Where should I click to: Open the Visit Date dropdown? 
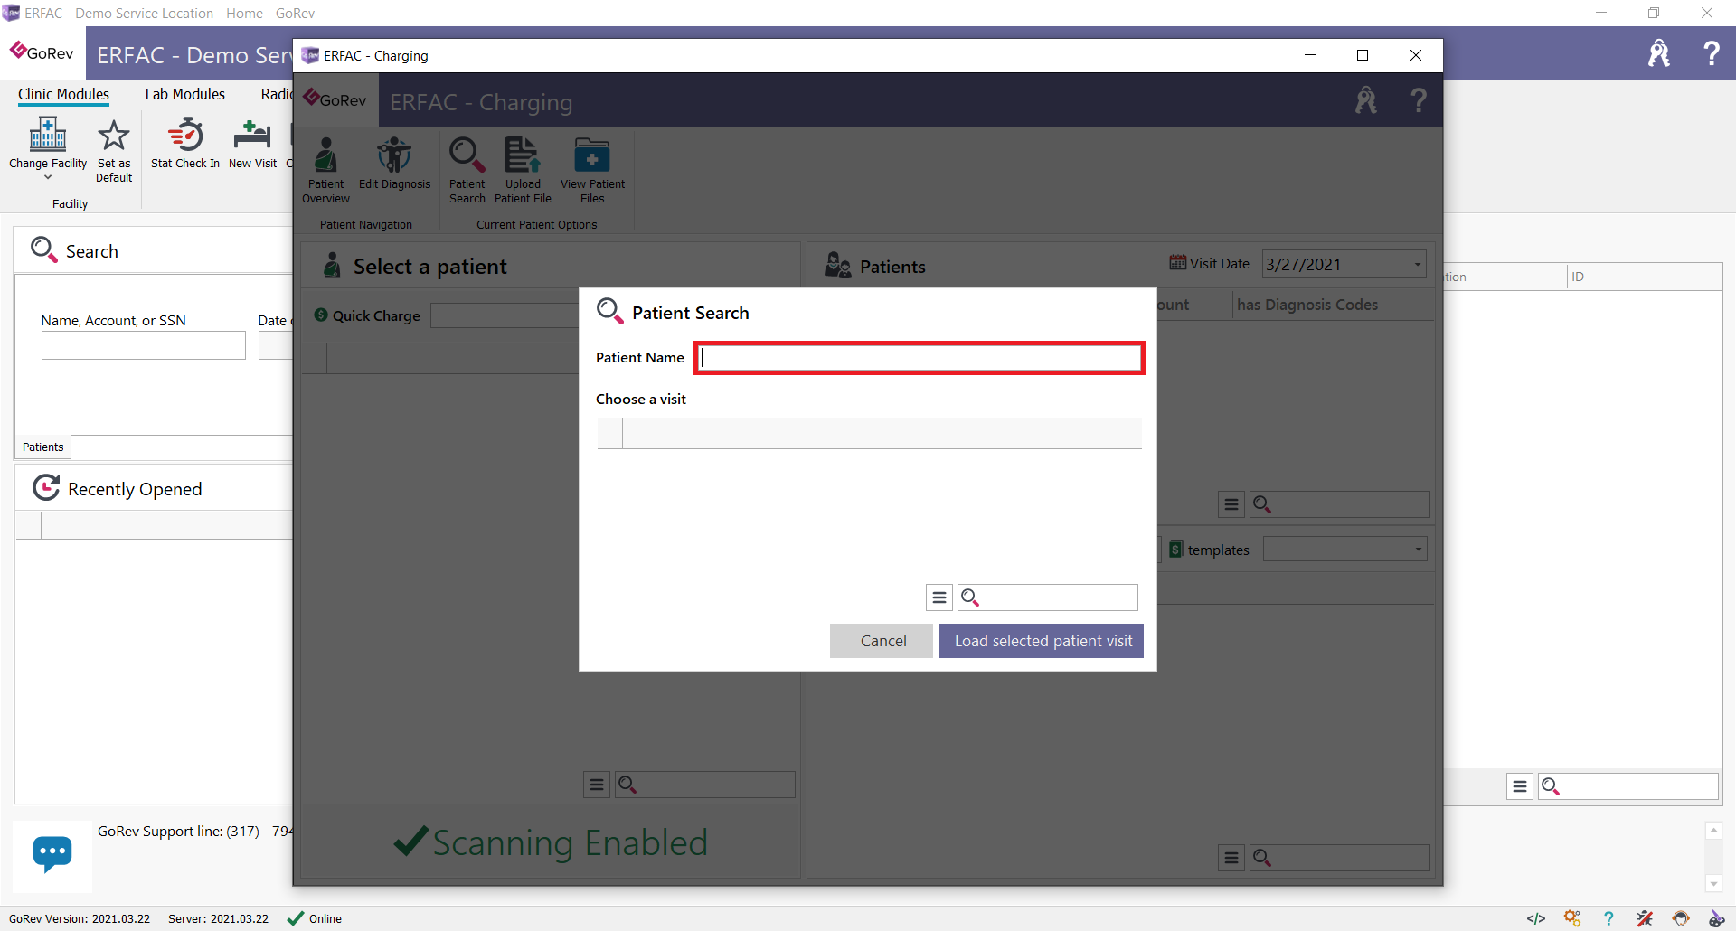tap(1418, 265)
